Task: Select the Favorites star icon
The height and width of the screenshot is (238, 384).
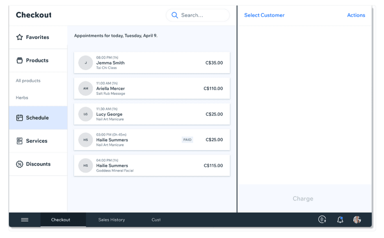Action: 20,37
